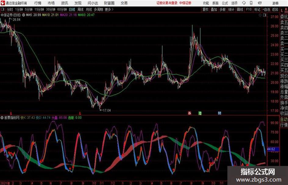
Task: Click the L label atop right panel
Action: click(282, 10)
